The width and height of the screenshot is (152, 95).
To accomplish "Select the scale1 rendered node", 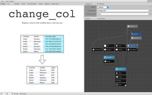I will (121, 85).
